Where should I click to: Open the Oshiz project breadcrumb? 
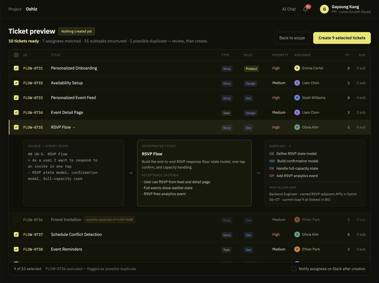(31, 9)
